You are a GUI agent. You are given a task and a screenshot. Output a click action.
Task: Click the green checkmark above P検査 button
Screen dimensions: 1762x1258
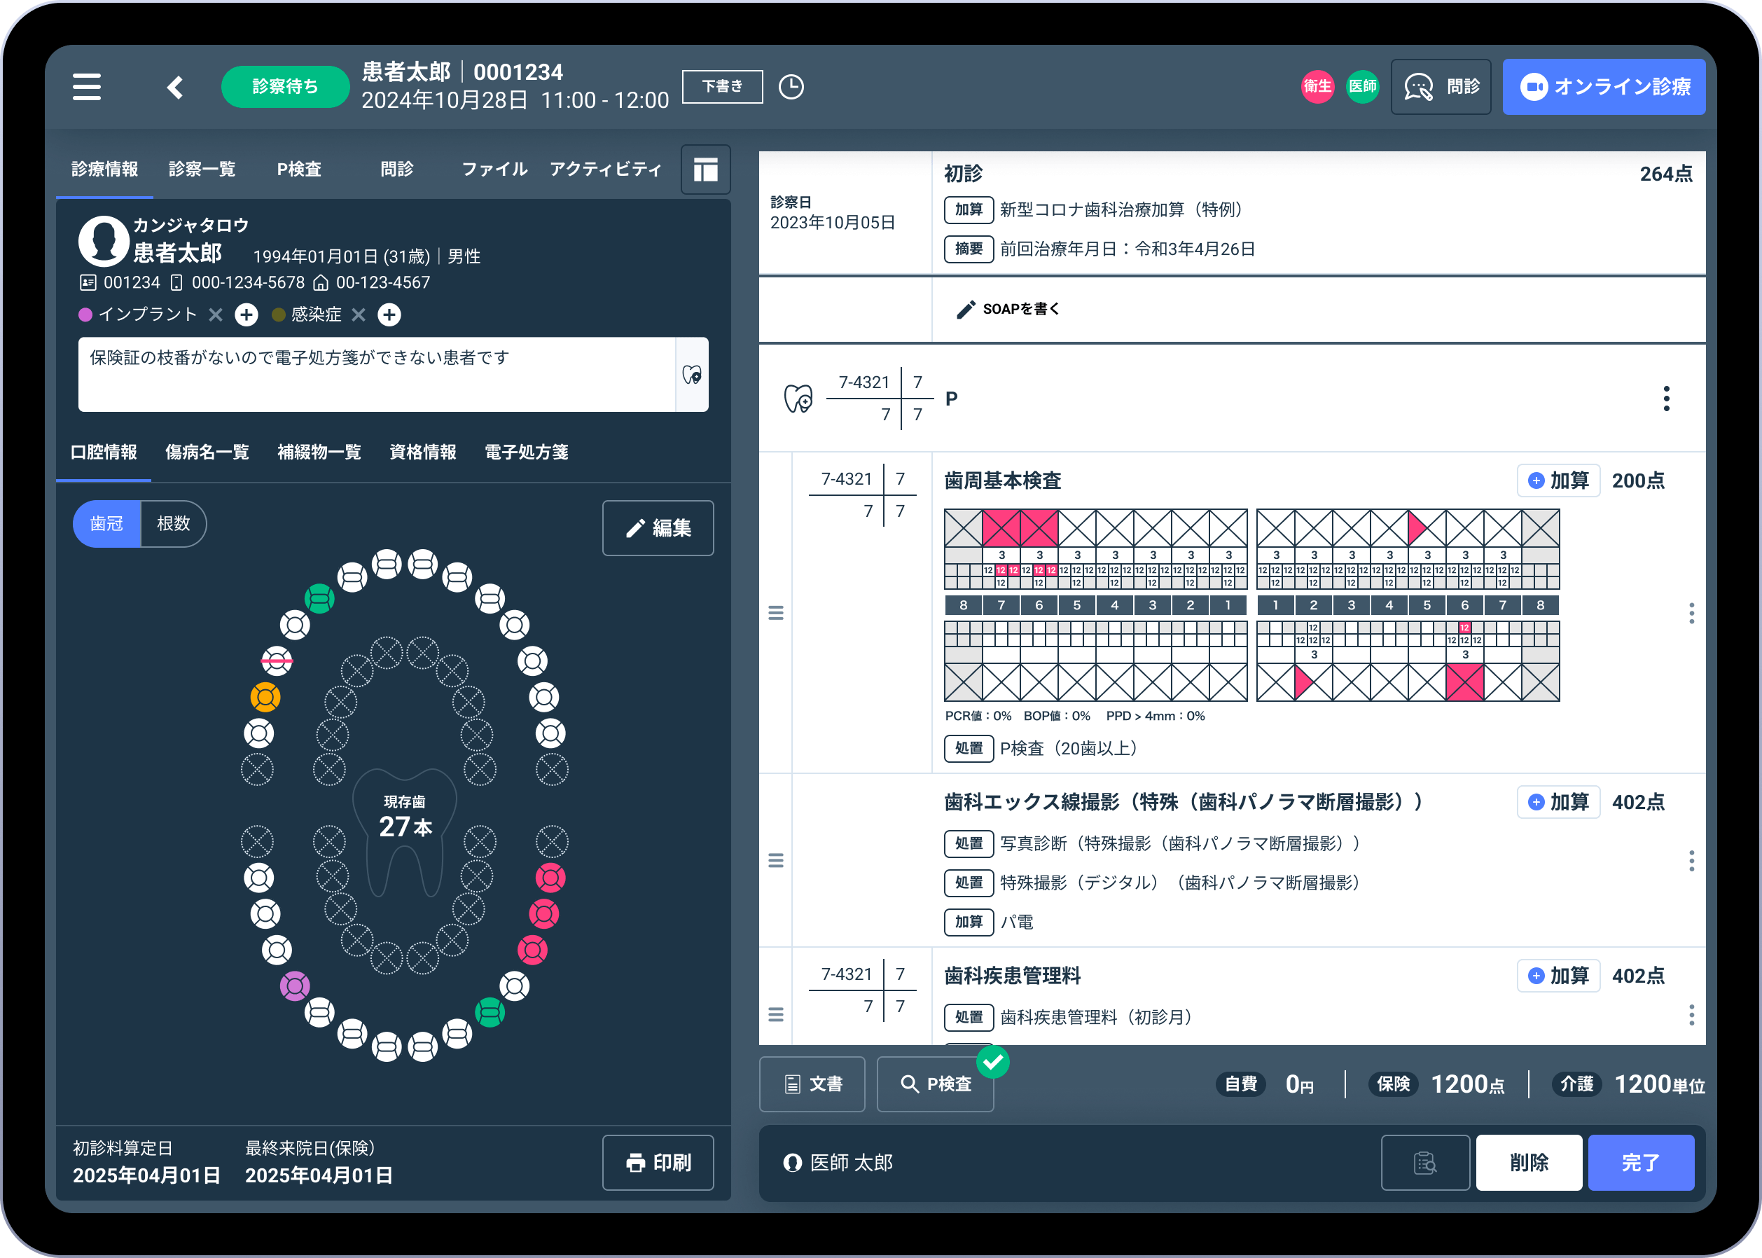pos(995,1062)
